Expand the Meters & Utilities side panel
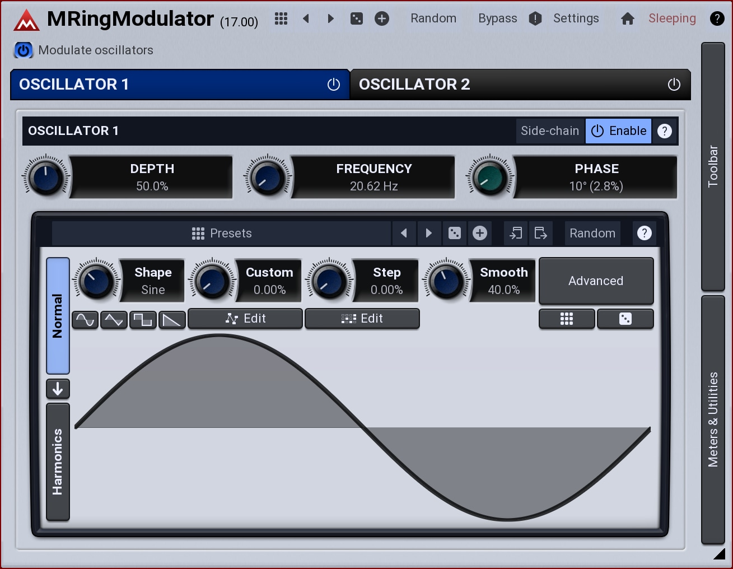 pos(713,419)
